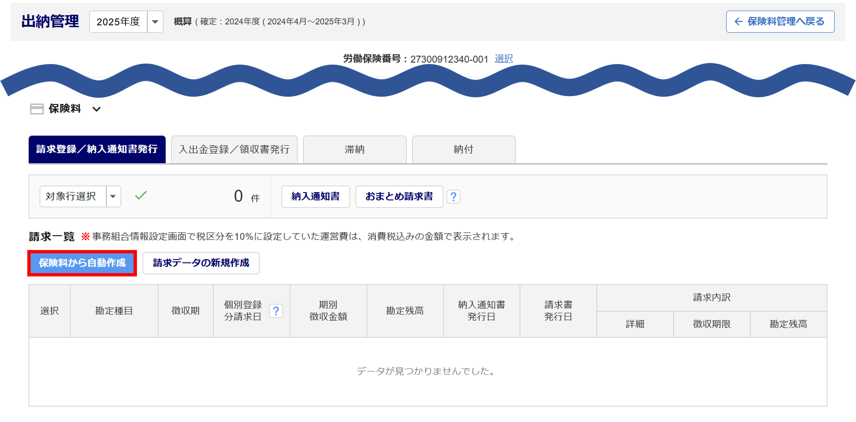Click 保険料から自動作成 button
856x422 pixels.
pos(82,263)
